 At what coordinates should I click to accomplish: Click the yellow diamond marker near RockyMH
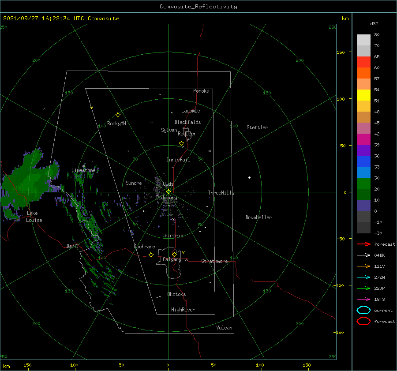[x=118, y=115]
